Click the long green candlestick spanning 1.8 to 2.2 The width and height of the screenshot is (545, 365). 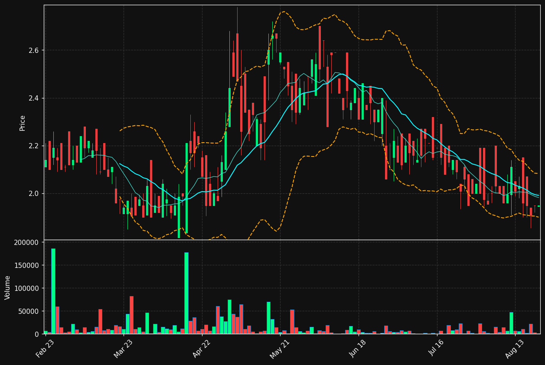187,188
